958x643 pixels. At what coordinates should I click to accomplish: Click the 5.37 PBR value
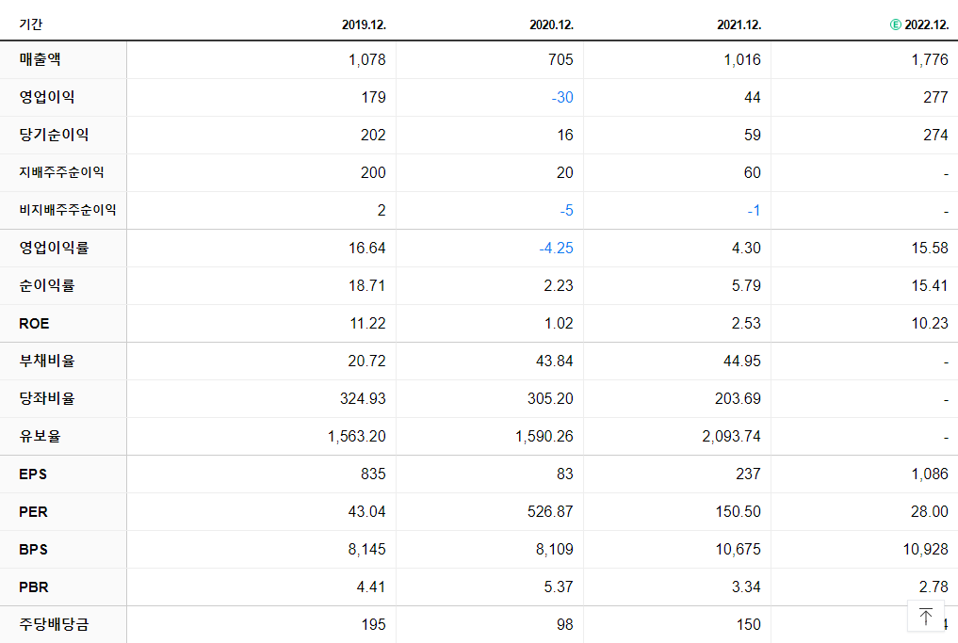[559, 587]
